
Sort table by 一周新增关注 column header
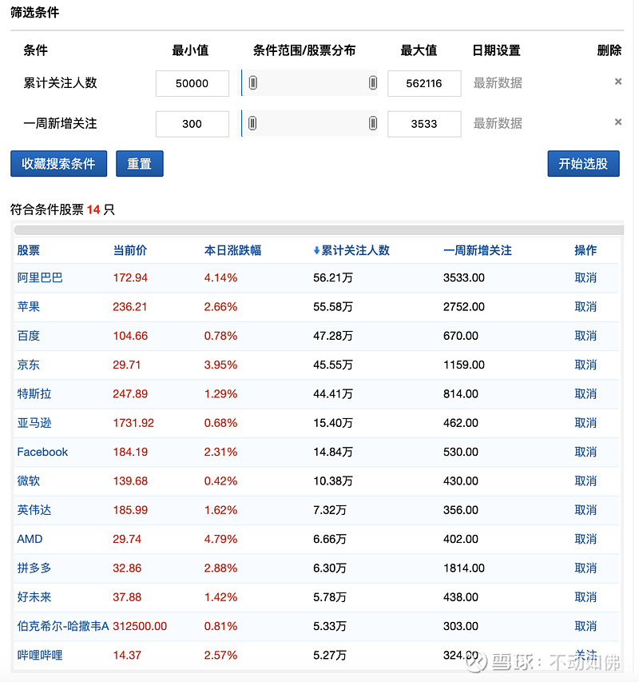[478, 250]
